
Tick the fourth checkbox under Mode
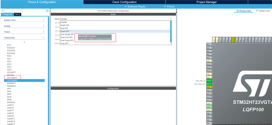pyautogui.click(x=56, y=35)
